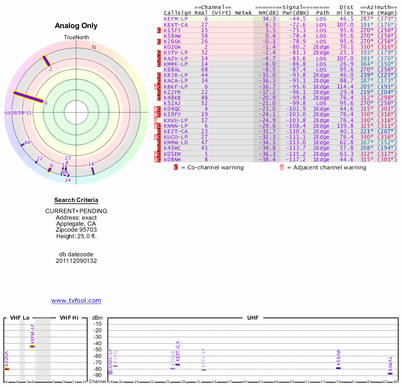
Task: Click the co-channel warning legend icon
Action: pos(176,167)
